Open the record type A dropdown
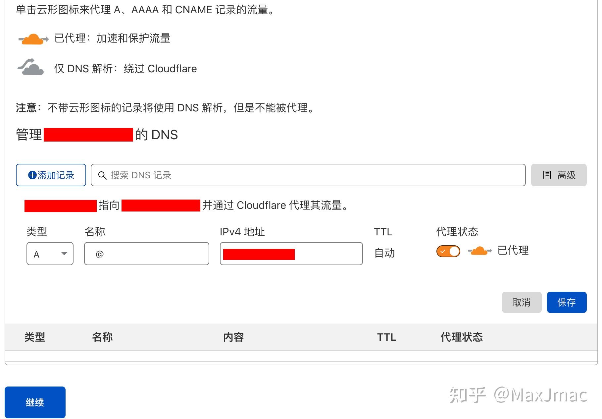This screenshot has width=602, height=419. pyautogui.click(x=50, y=254)
